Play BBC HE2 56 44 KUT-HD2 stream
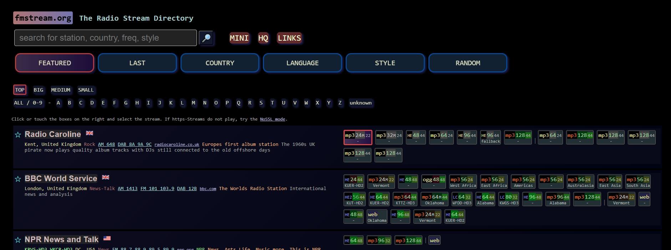 coord(355,199)
